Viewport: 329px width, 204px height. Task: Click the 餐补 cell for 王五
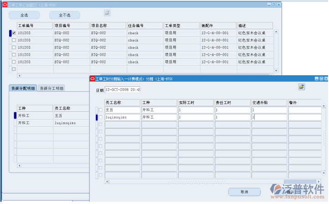pyautogui.click(x=305, y=110)
